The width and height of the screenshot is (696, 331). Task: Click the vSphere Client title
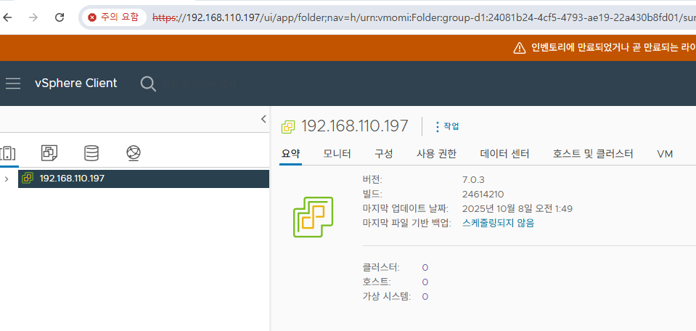point(76,83)
